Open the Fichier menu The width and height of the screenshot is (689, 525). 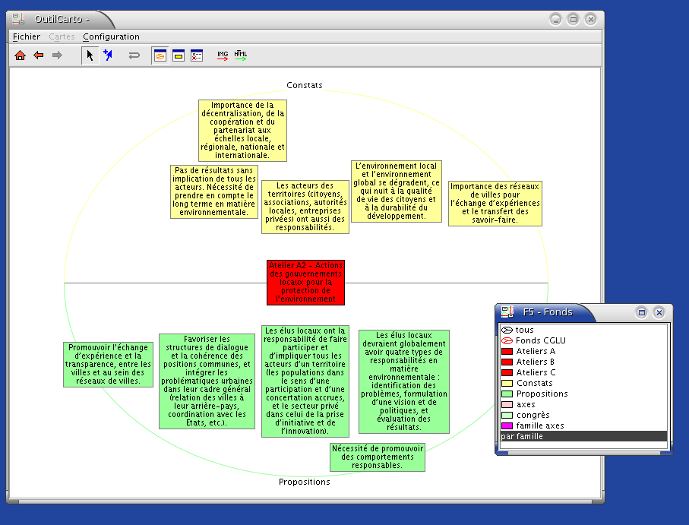(27, 36)
